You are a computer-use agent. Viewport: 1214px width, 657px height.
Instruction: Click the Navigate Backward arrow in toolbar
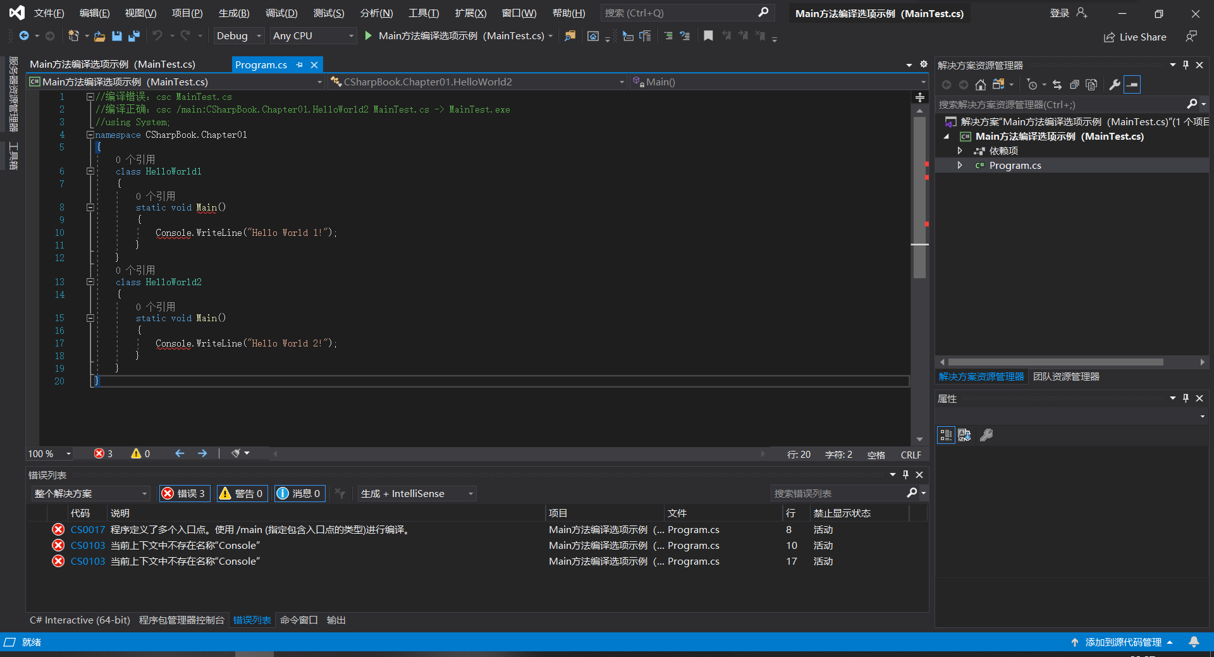[x=24, y=36]
